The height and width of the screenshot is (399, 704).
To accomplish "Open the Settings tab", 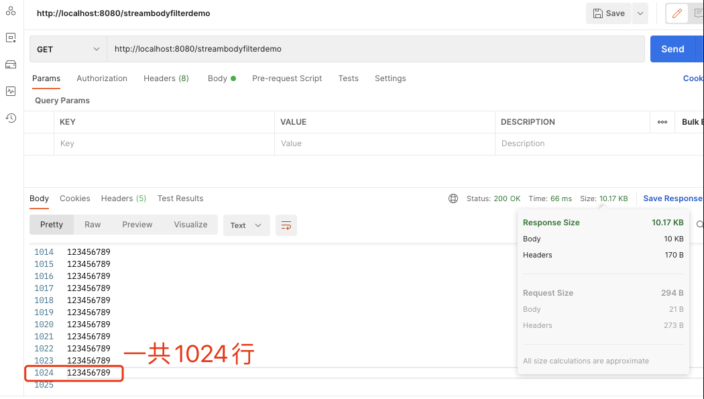I will click(390, 78).
